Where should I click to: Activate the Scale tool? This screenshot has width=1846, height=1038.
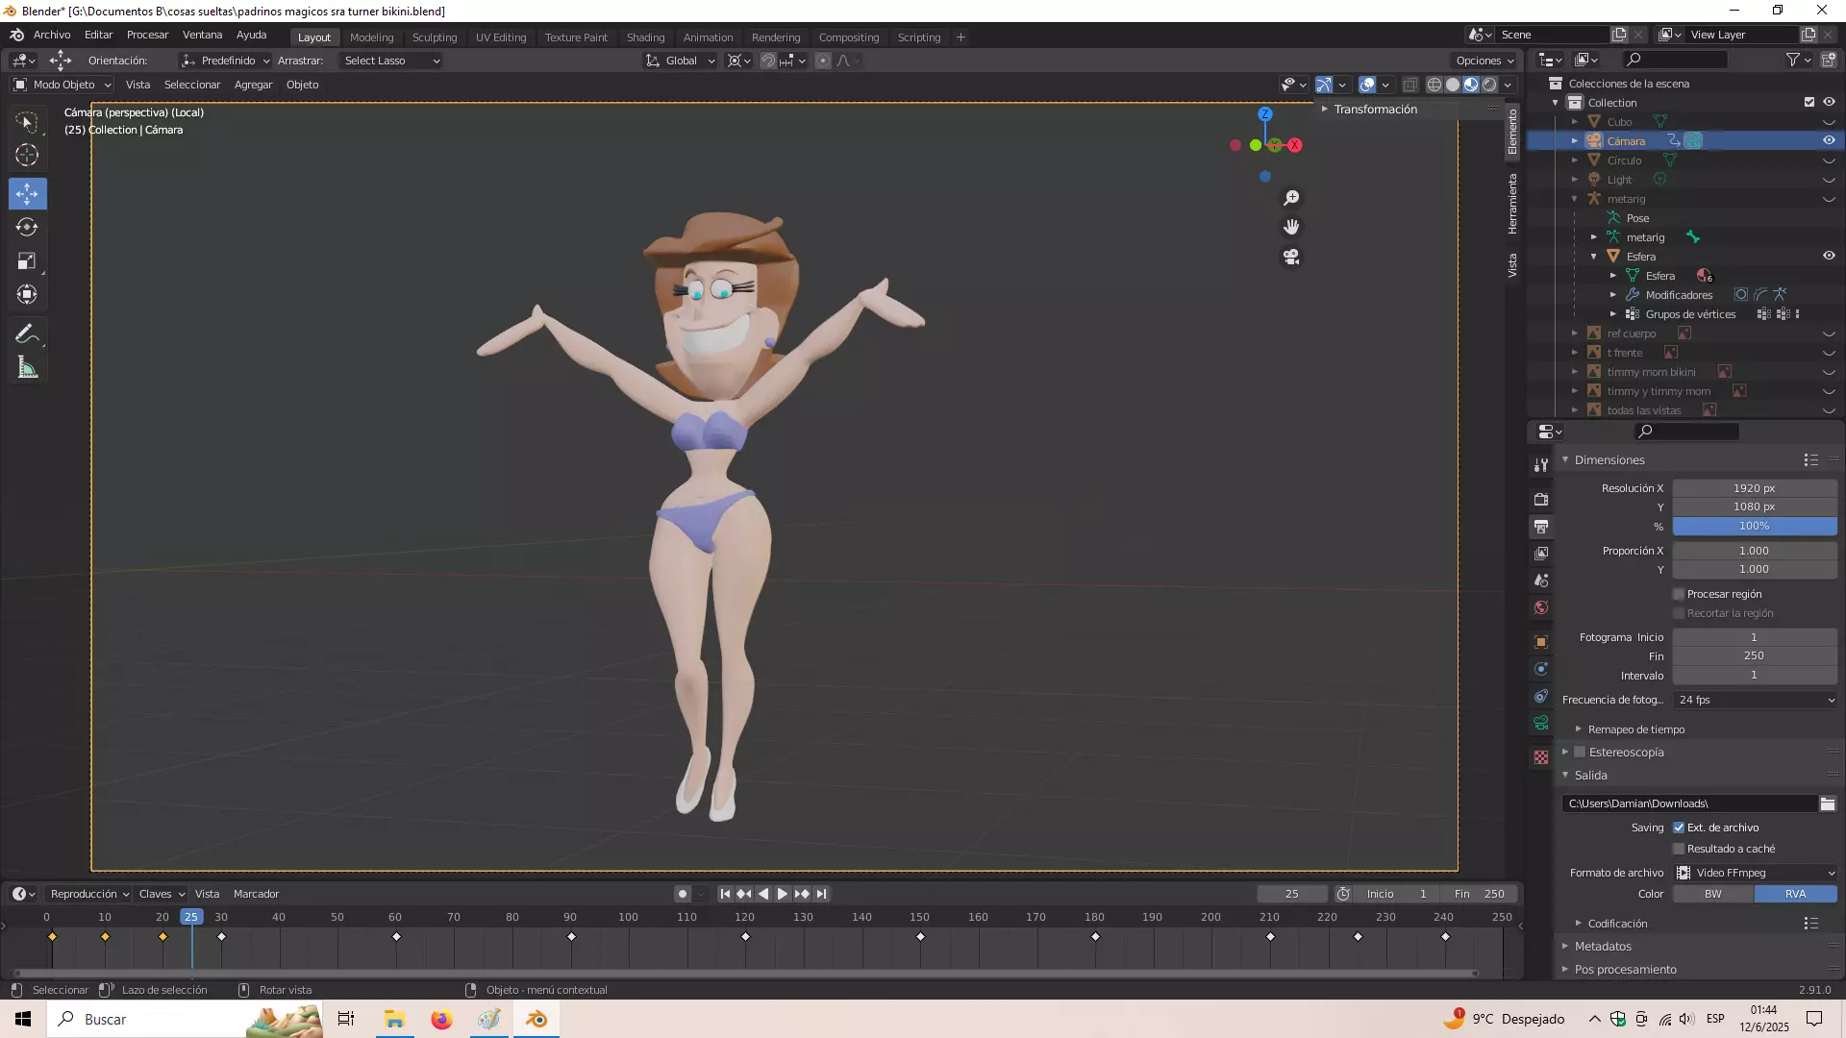coord(27,261)
